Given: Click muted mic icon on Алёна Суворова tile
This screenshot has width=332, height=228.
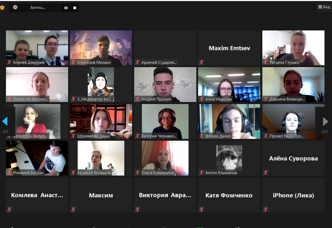Looking at the screenshot, I should point(266,172).
